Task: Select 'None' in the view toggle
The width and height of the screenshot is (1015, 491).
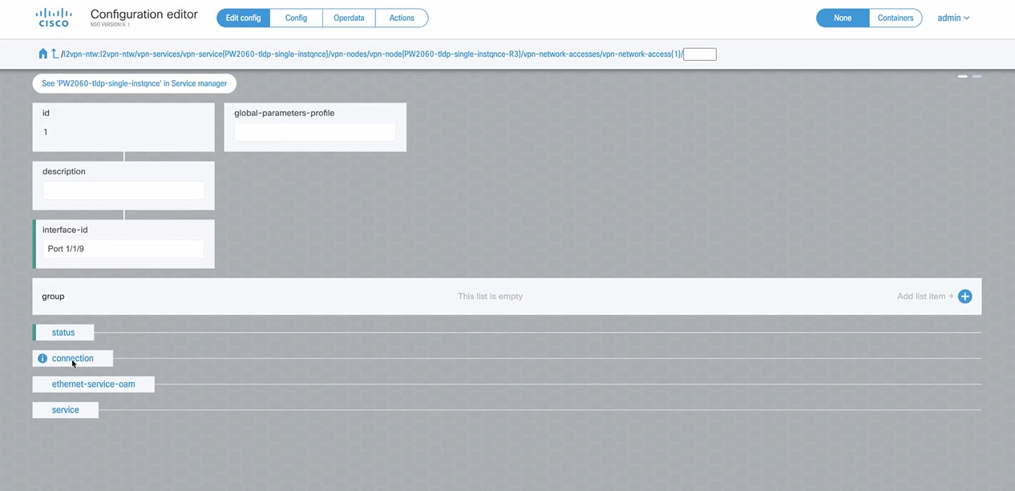Action: point(842,17)
